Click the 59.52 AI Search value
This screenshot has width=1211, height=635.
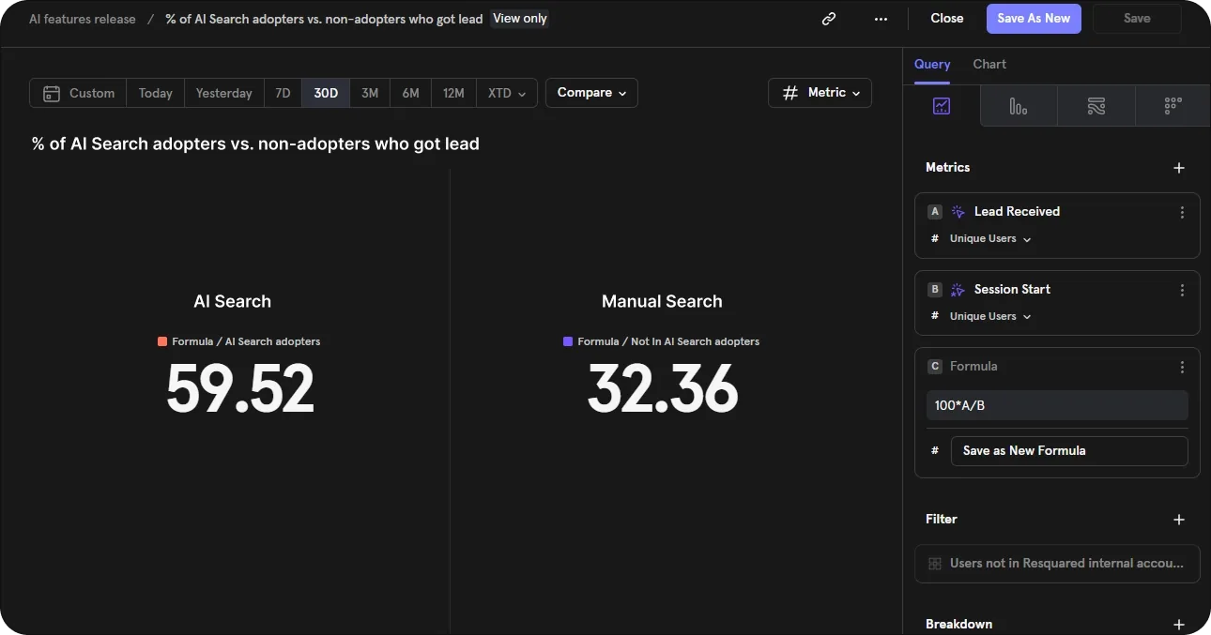(240, 389)
